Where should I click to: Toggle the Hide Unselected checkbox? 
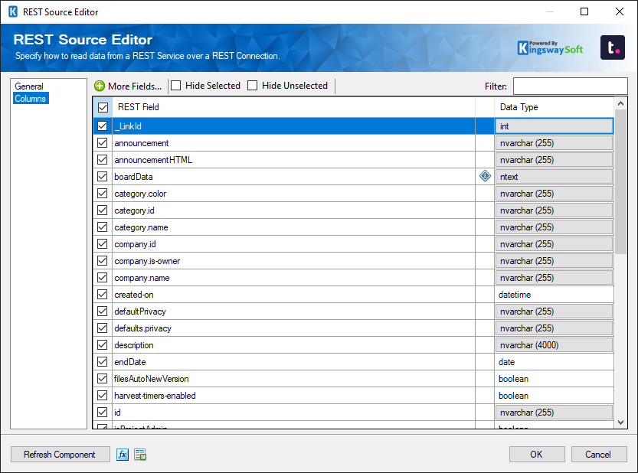click(252, 86)
